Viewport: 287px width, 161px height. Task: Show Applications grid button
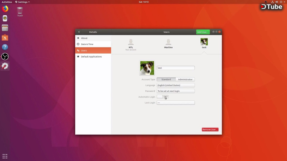tap(5, 156)
